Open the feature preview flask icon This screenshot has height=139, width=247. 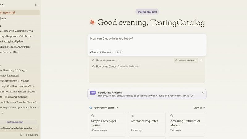119,52
